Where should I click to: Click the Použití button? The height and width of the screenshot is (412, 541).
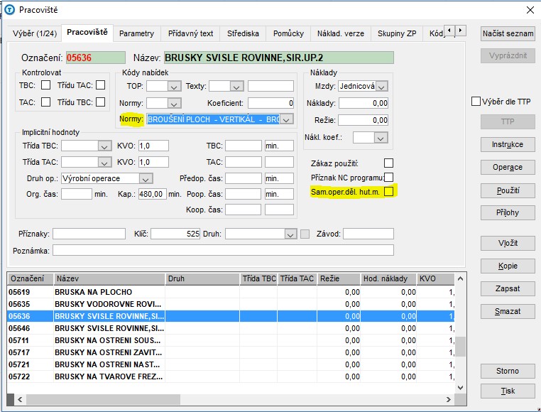508,190
